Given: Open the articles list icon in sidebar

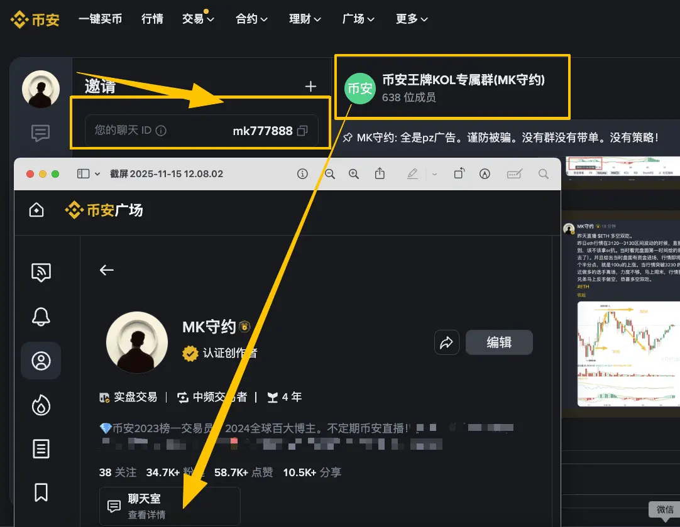Looking at the screenshot, I should [41, 448].
